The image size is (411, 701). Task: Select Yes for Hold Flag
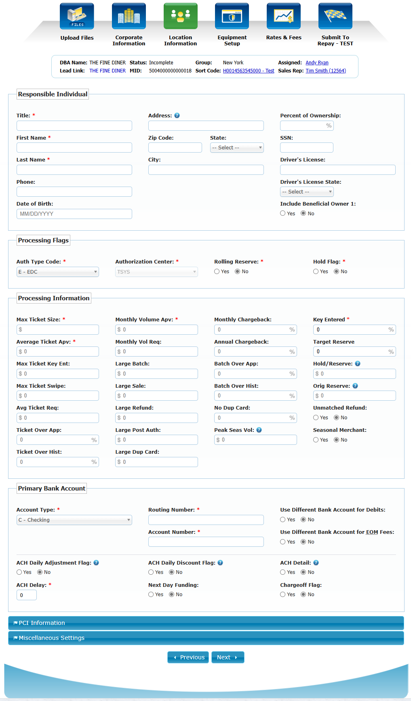pyautogui.click(x=316, y=272)
